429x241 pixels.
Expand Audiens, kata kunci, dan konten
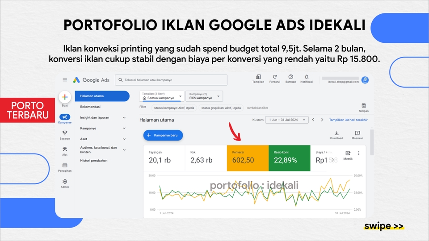pos(102,150)
